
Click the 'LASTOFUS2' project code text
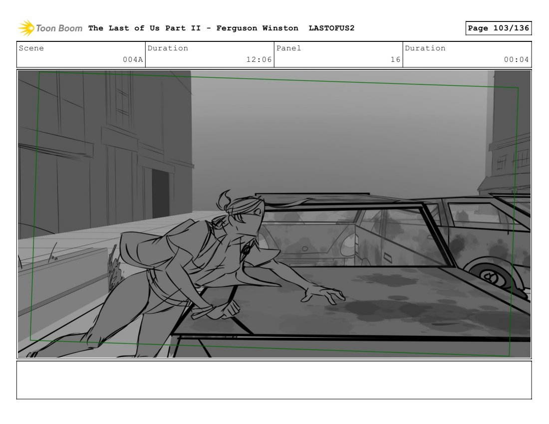(x=331, y=28)
